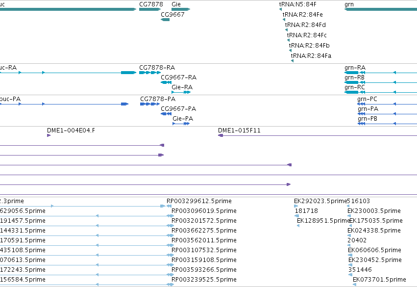Click the CG7878-RA transcript label
Viewport: 417px width, 287px height.
[x=157, y=68]
